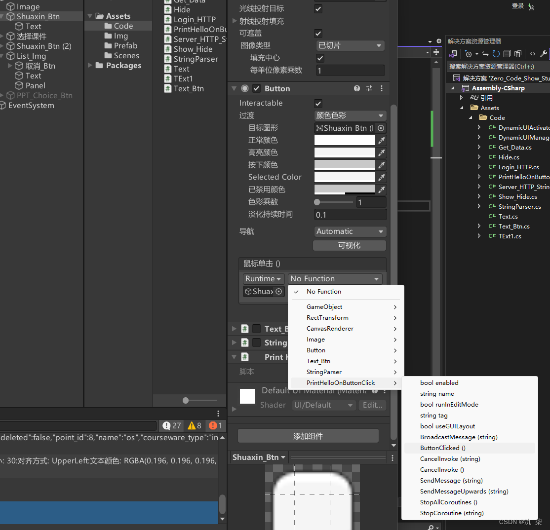Viewport: 550px width, 530px height.
Task: Click pixels per unit multiplier field
Action: (x=350, y=71)
